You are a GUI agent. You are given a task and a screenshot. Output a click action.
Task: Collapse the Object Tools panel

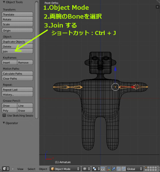pos(4,2)
